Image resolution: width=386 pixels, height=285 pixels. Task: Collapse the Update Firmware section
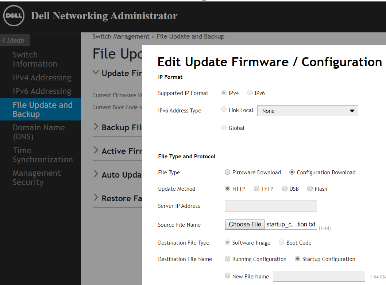[x=96, y=73]
